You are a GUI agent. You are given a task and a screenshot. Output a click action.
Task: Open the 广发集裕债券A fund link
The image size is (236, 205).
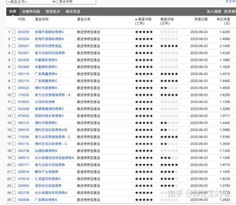[x=46, y=200]
